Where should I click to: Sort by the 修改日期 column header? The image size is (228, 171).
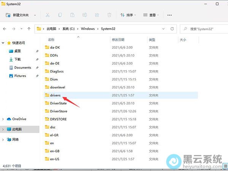(x=118, y=40)
